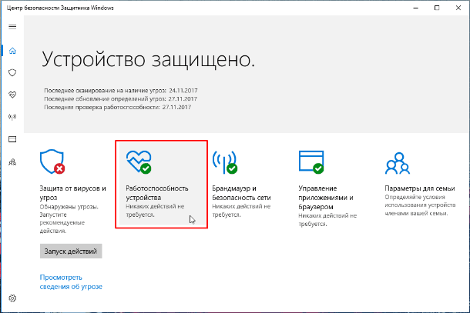Open Device health heart icon in sidebar
The image size is (470, 313).
pos(12,95)
